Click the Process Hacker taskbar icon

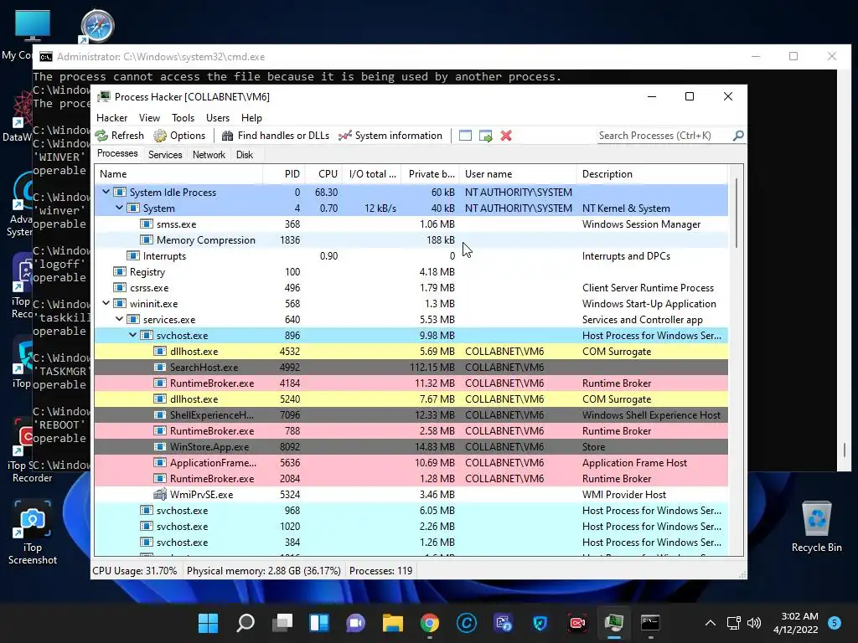pyautogui.click(x=614, y=623)
